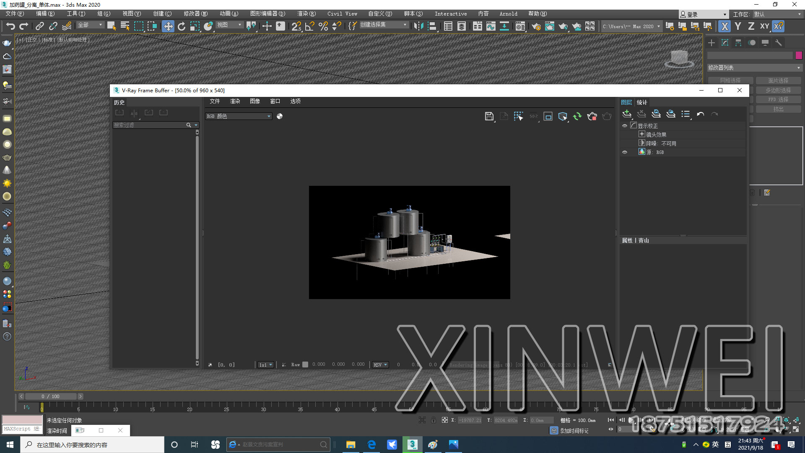The width and height of the screenshot is (805, 453).
Task: Click the Undo arrow in main toolbar
Action: click(10, 26)
